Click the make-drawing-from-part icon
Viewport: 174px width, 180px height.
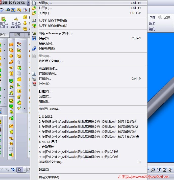point(34,21)
